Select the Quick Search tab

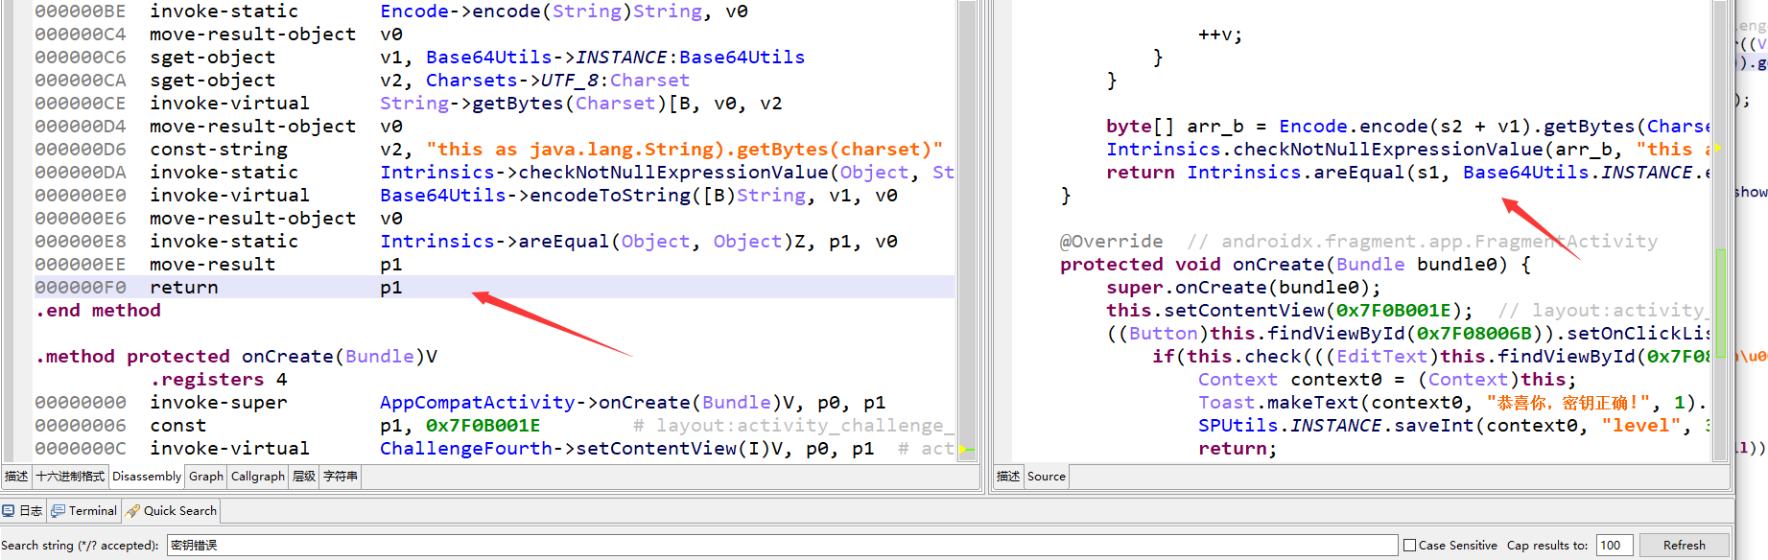(179, 511)
